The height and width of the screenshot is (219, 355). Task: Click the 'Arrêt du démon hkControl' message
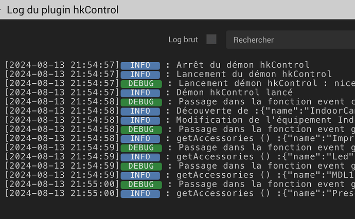click(x=243, y=65)
